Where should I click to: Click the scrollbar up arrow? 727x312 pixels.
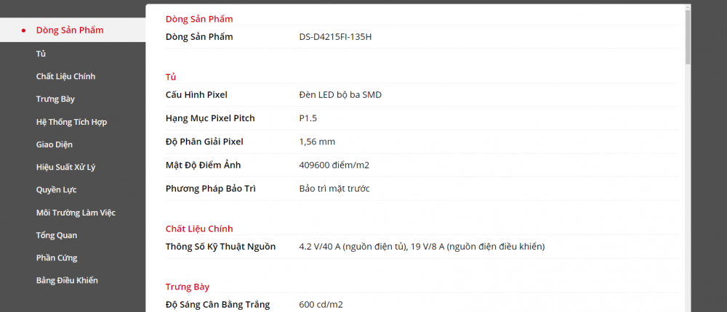coord(688,9)
